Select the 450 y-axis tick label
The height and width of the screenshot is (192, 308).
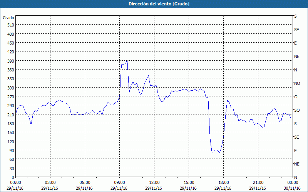(x=11, y=43)
